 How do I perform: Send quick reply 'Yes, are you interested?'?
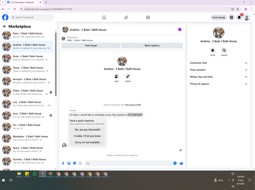(88, 130)
